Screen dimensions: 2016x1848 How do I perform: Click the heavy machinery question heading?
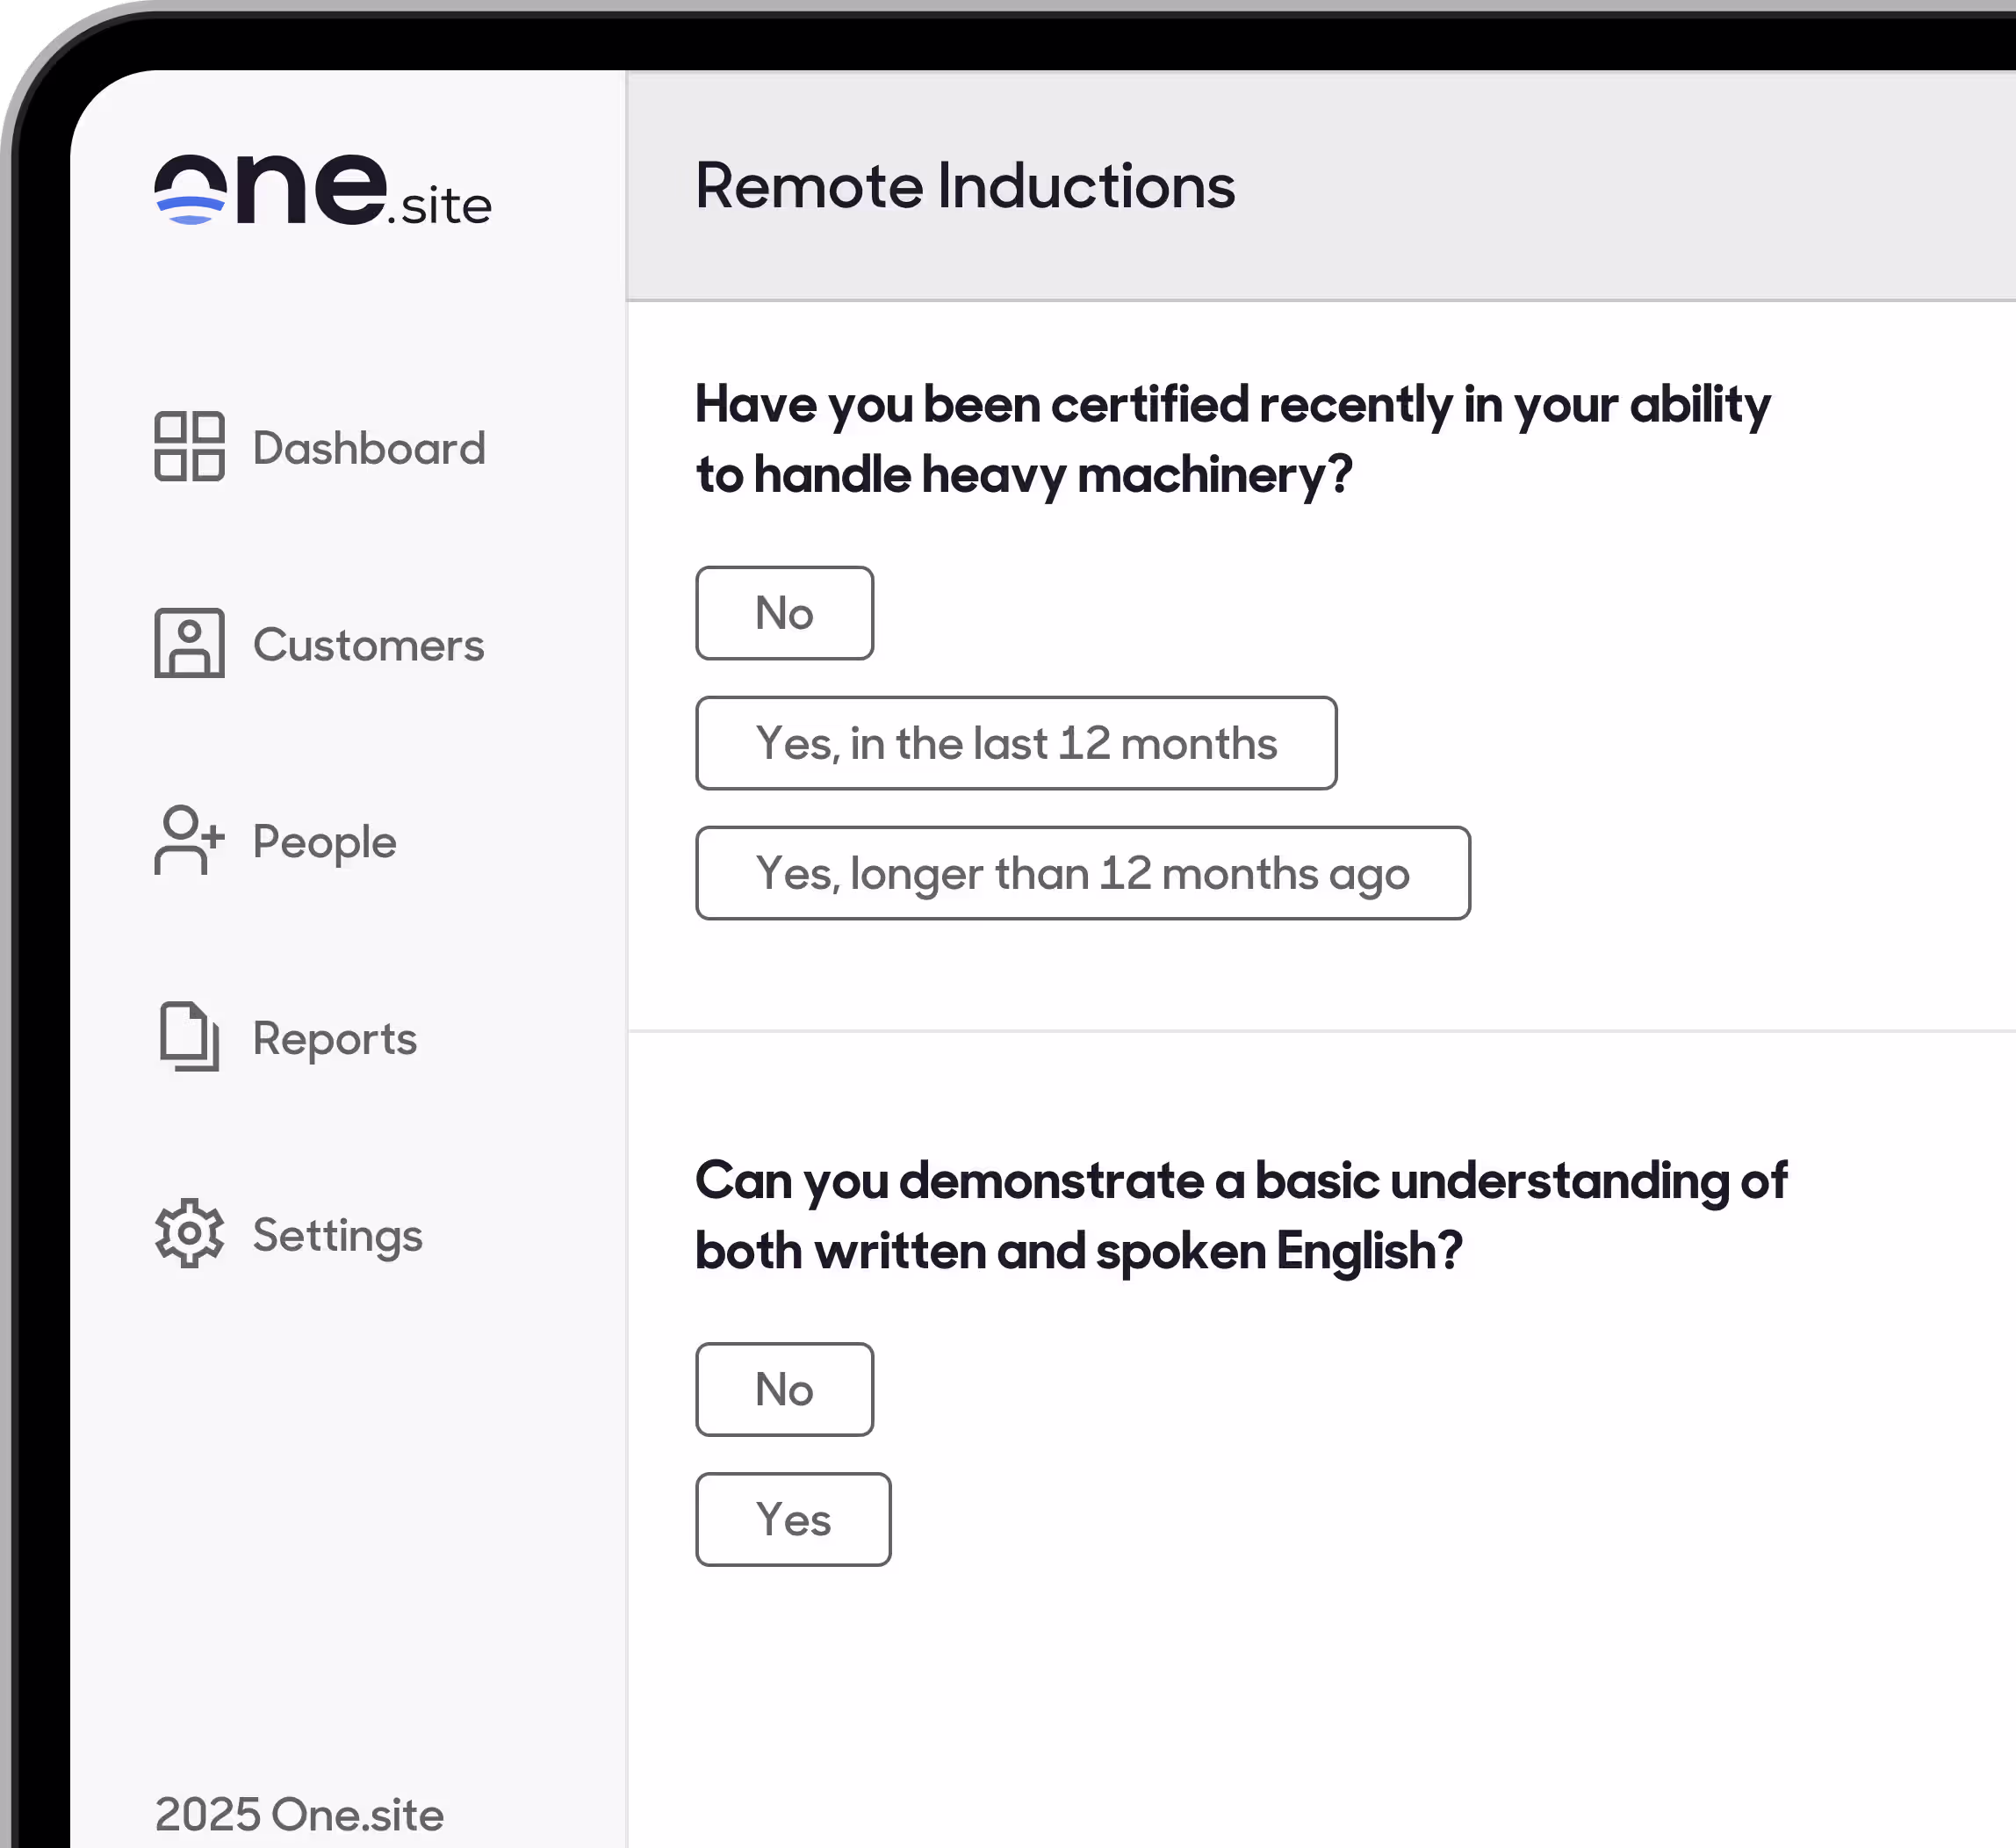pos(1232,439)
